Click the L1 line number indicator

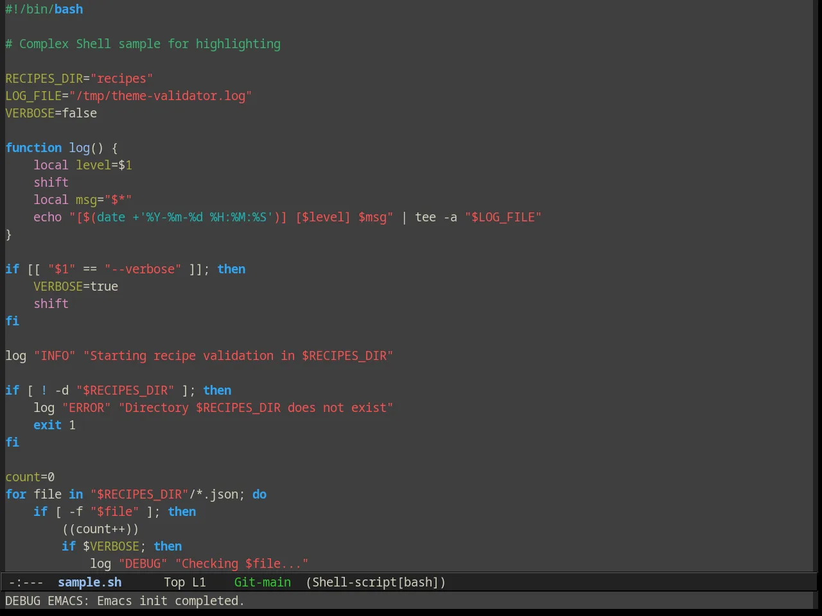[199, 582]
